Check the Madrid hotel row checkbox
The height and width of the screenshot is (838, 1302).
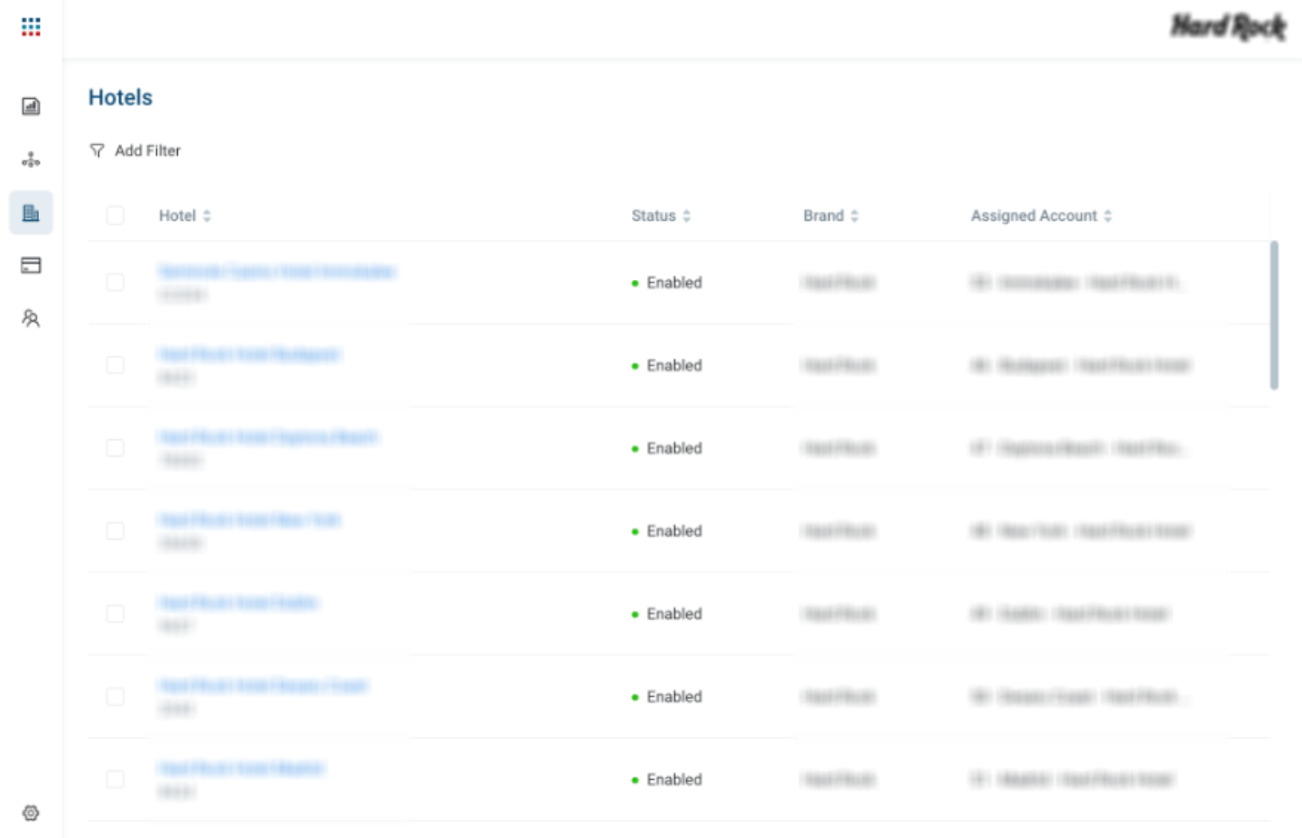click(116, 779)
